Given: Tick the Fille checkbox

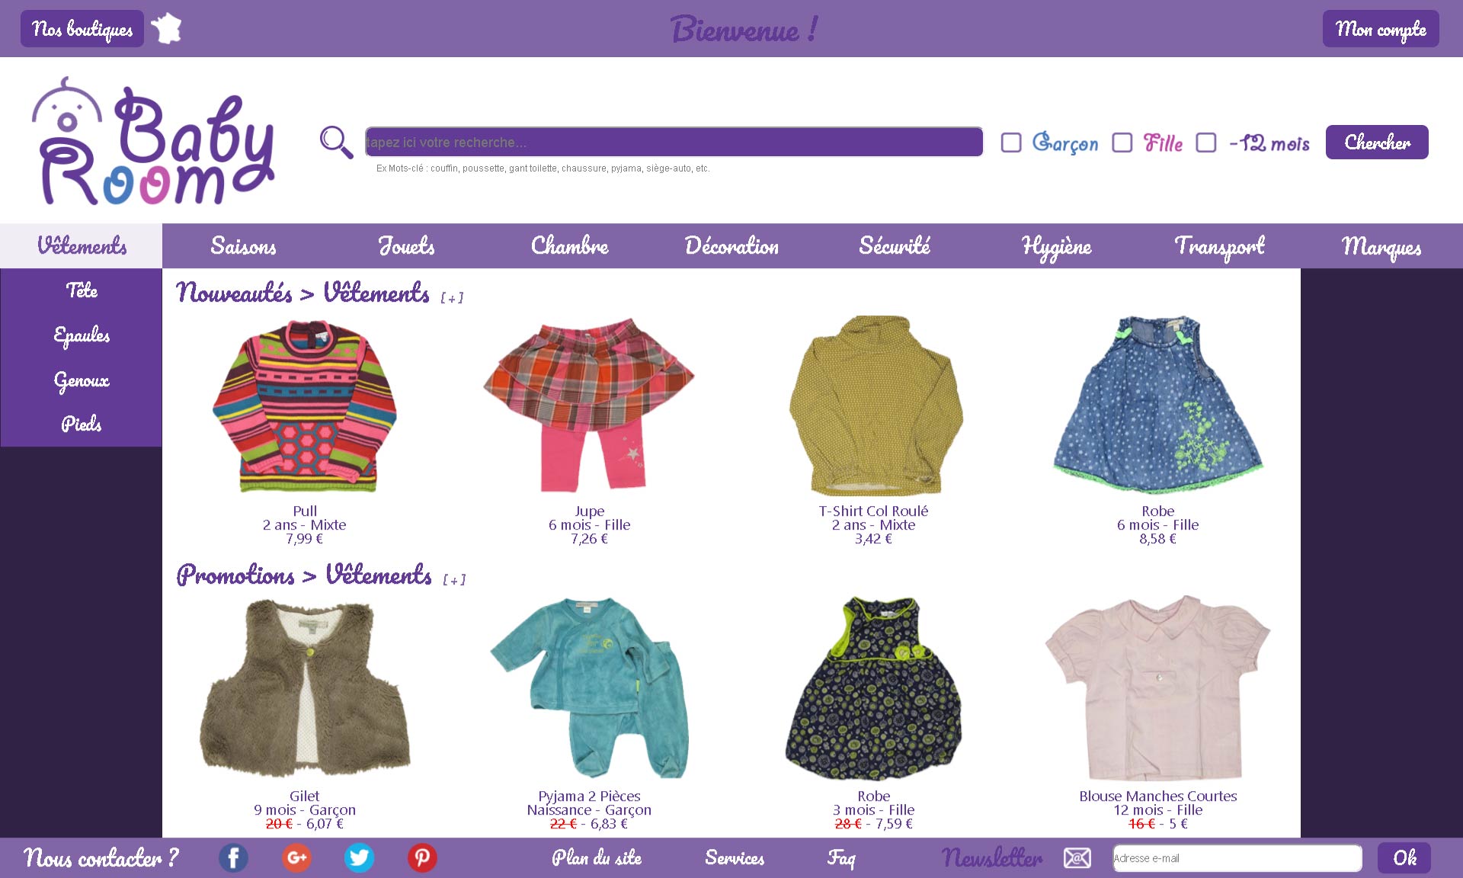Looking at the screenshot, I should 1122,143.
